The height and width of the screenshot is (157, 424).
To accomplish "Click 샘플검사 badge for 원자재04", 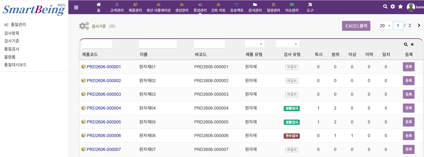I will (x=292, y=108).
